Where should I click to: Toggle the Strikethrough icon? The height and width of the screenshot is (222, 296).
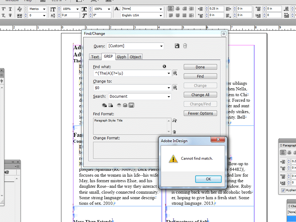coord(10,15)
